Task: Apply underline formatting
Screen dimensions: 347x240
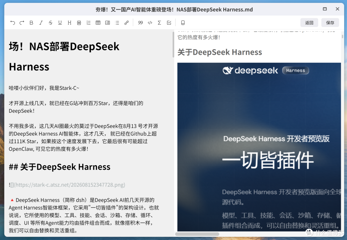Action: click(x=60, y=23)
